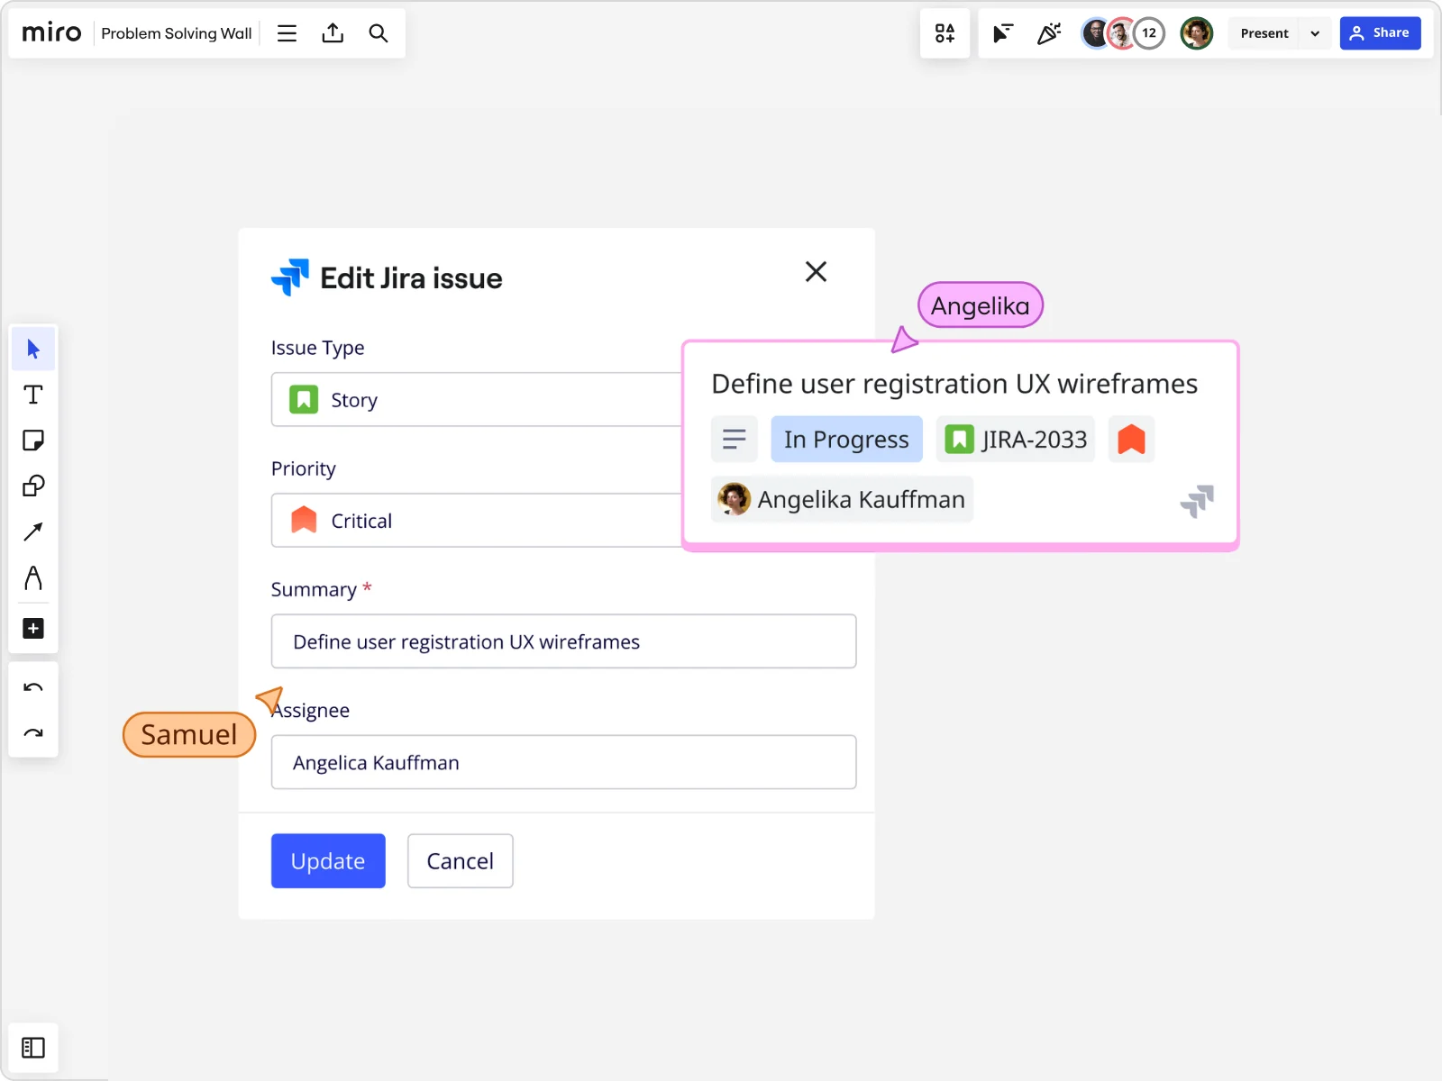Viewport: 1442px width, 1081px height.
Task: Select the cursor tool in toolbar
Action: point(33,349)
